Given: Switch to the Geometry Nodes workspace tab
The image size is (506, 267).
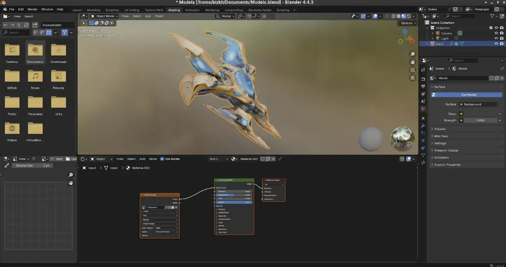Looking at the screenshot, I should (x=259, y=10).
